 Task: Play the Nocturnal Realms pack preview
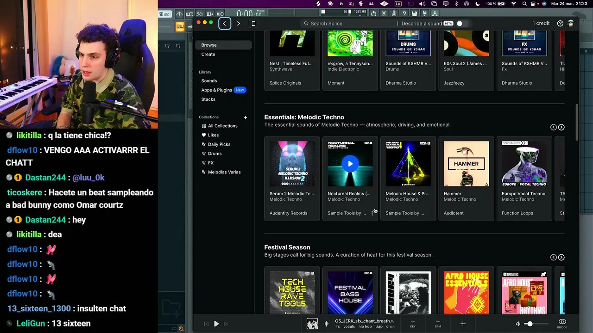tap(350, 163)
